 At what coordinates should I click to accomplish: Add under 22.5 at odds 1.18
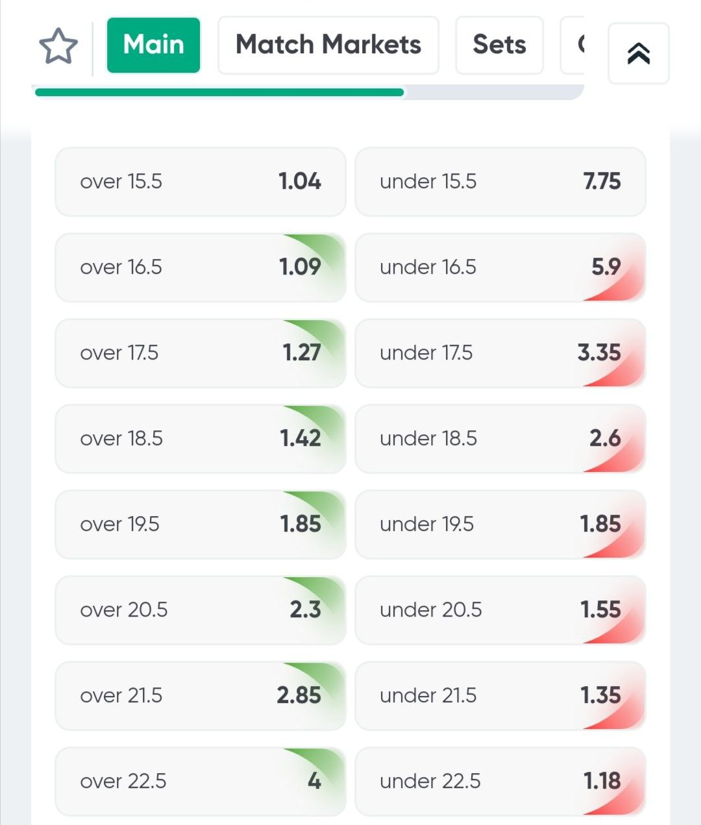(500, 782)
